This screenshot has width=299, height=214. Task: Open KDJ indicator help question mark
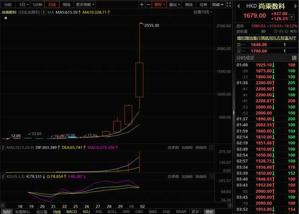[x=3, y=177]
